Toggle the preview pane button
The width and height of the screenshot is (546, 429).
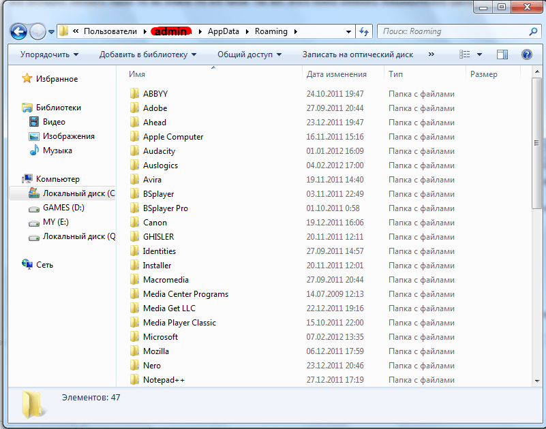502,54
